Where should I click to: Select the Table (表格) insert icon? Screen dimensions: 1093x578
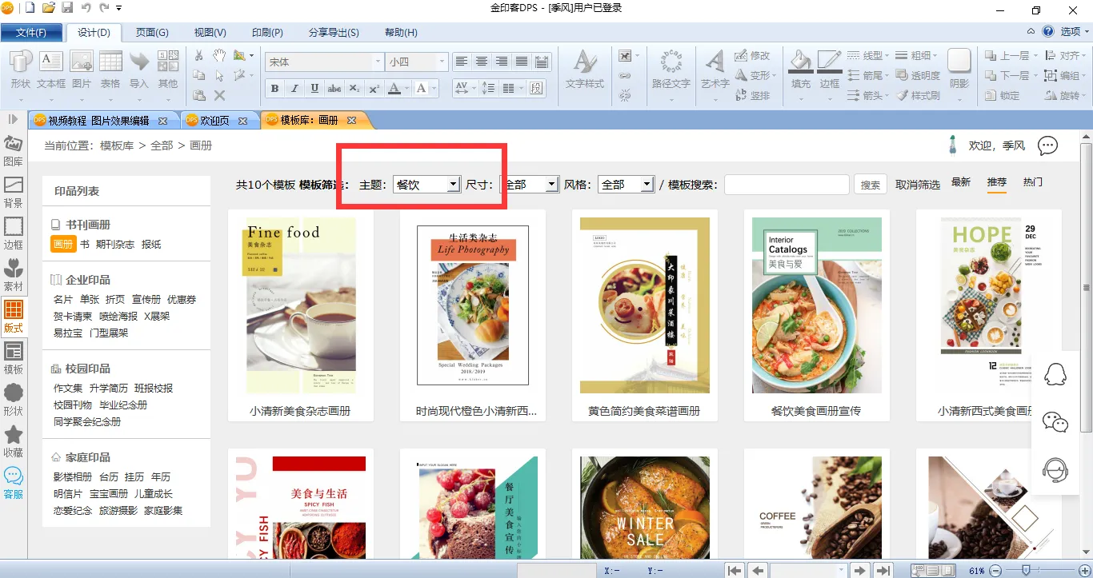(110, 62)
